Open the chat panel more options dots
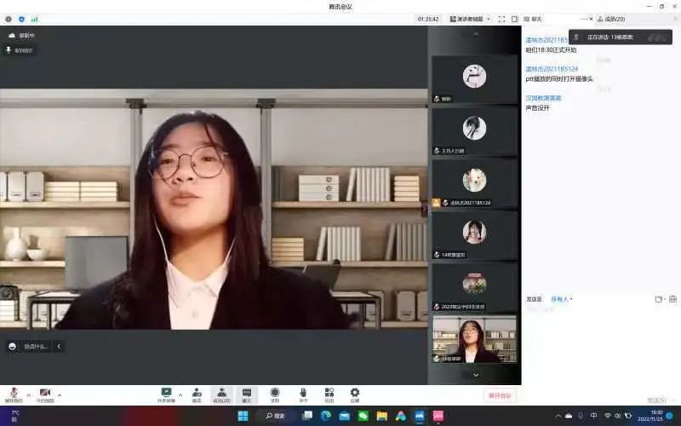This screenshot has width=681, height=426. click(584, 19)
